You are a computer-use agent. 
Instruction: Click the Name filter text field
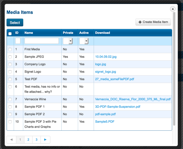42,41
